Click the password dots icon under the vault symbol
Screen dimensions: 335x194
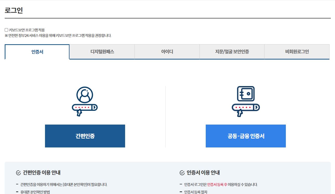(246, 107)
